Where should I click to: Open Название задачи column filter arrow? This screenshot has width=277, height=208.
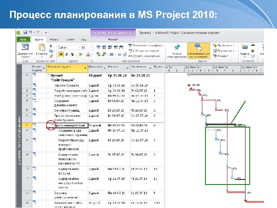point(85,68)
